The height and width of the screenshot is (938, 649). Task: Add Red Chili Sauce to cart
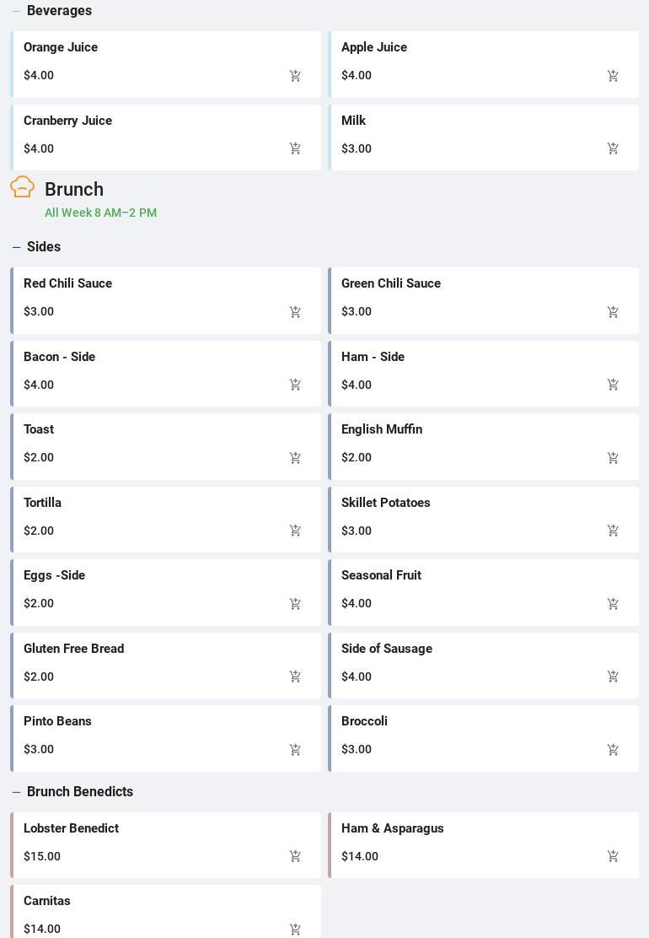click(x=295, y=312)
